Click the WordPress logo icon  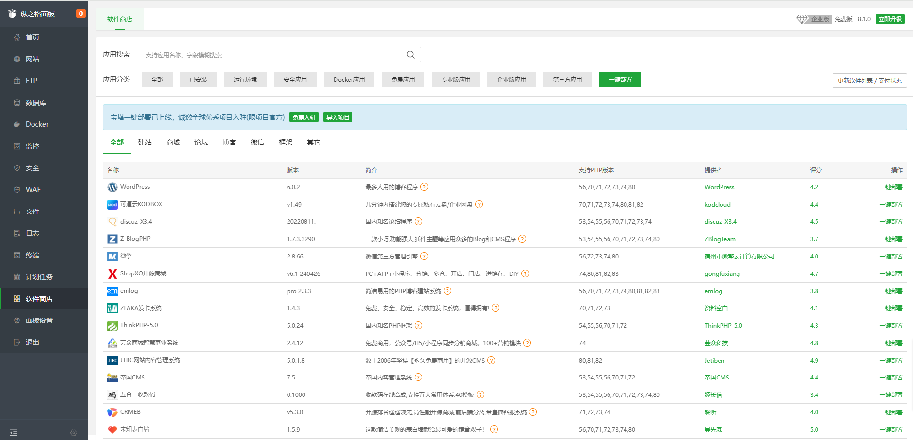112,187
